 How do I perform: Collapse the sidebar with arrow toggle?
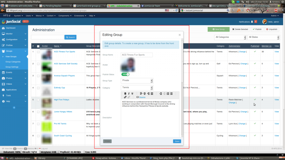[x=14, y=108]
